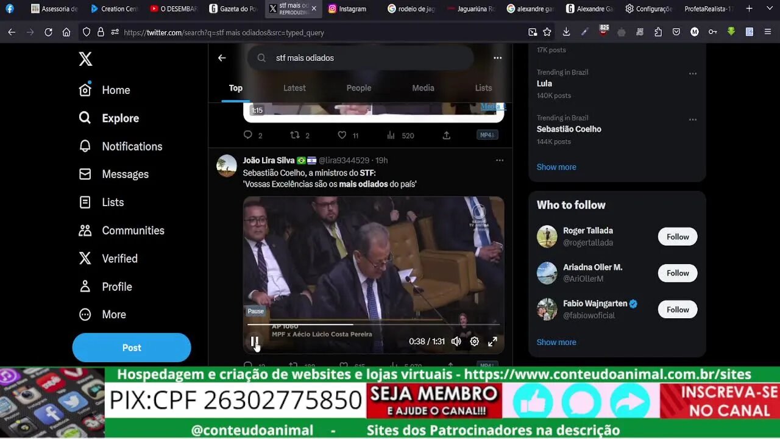Open the Lula trending topic
Image resolution: width=780 pixels, height=439 pixels.
(544, 84)
